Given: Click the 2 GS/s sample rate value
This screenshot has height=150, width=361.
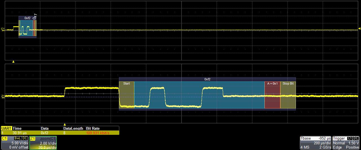Looking at the screenshot, I should 325,147.
